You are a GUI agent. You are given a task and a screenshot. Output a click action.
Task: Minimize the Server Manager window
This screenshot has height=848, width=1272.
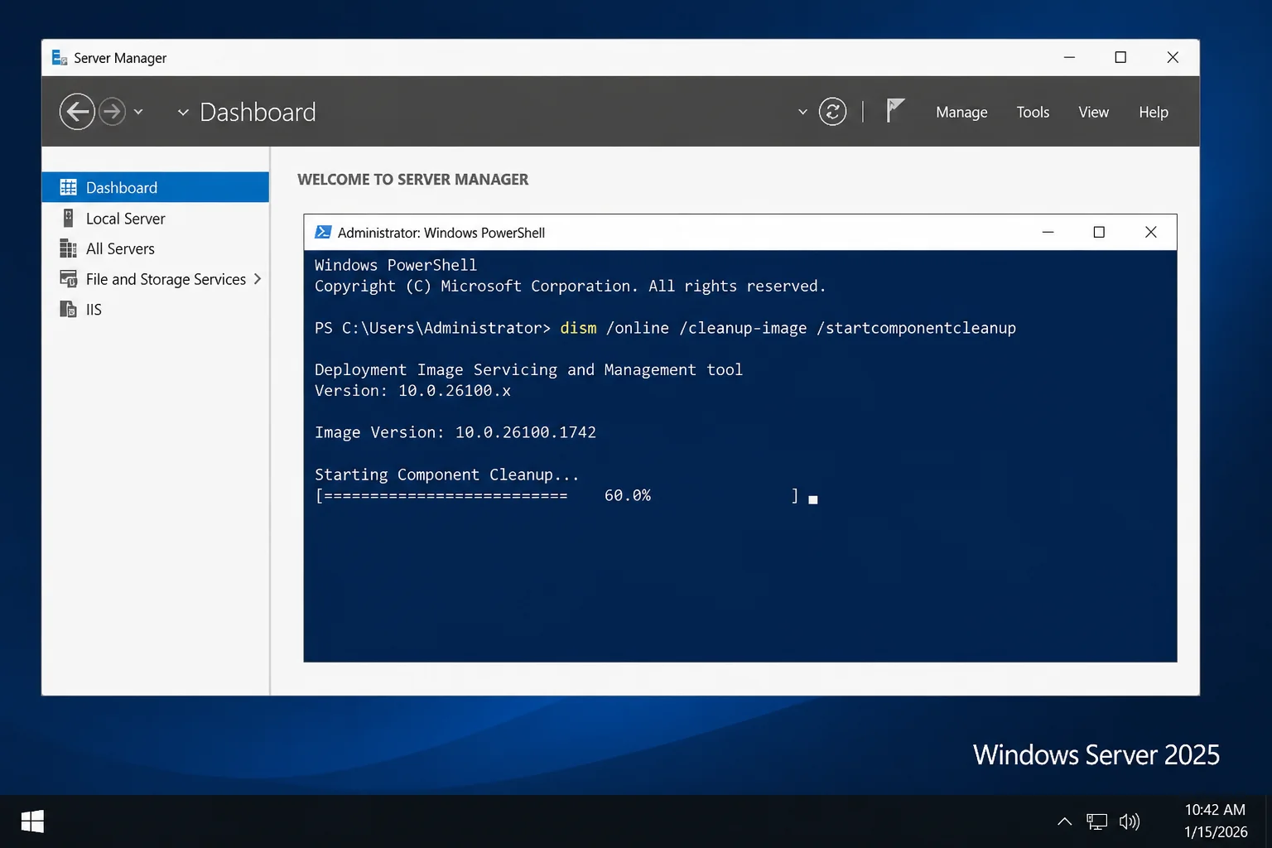coord(1069,57)
